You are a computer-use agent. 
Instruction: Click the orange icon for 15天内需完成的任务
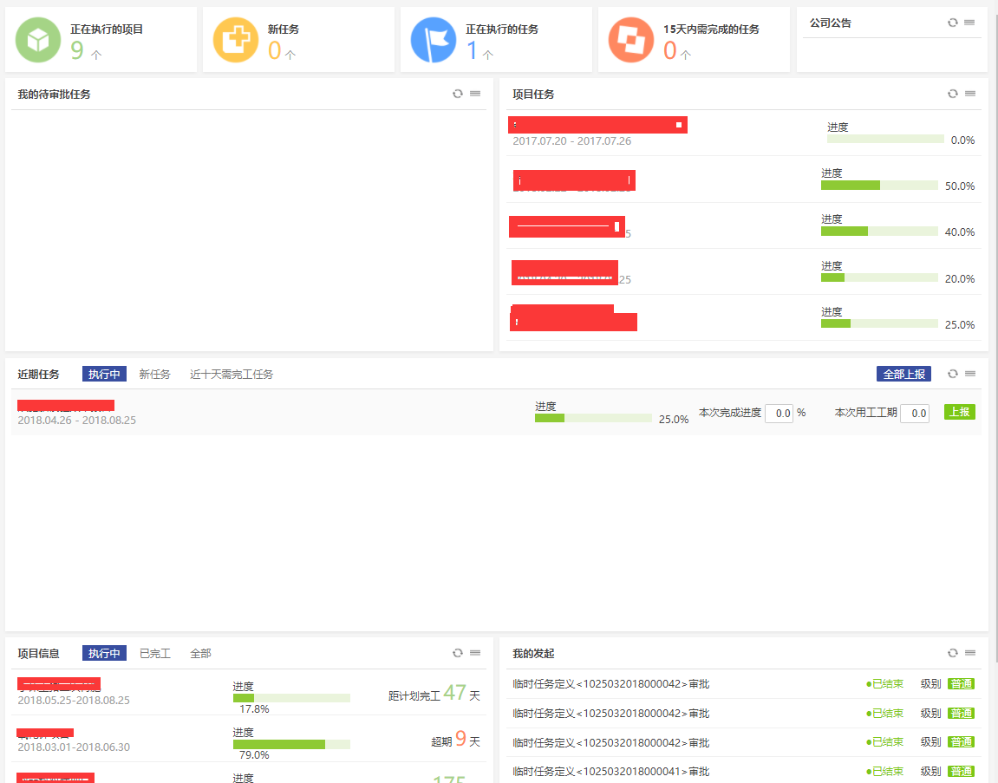pyautogui.click(x=631, y=41)
